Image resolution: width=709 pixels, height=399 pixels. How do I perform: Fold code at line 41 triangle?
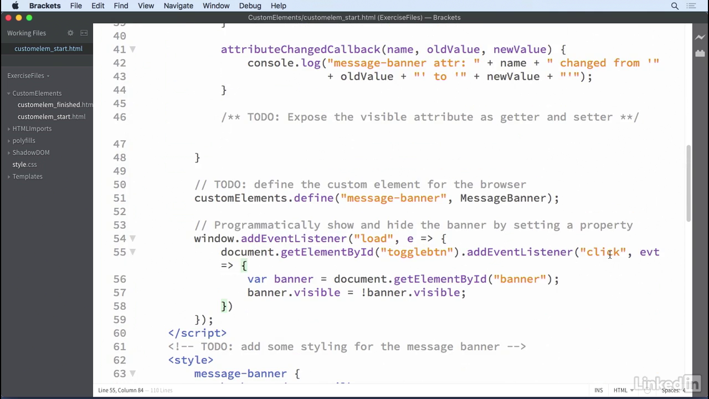[133, 49]
